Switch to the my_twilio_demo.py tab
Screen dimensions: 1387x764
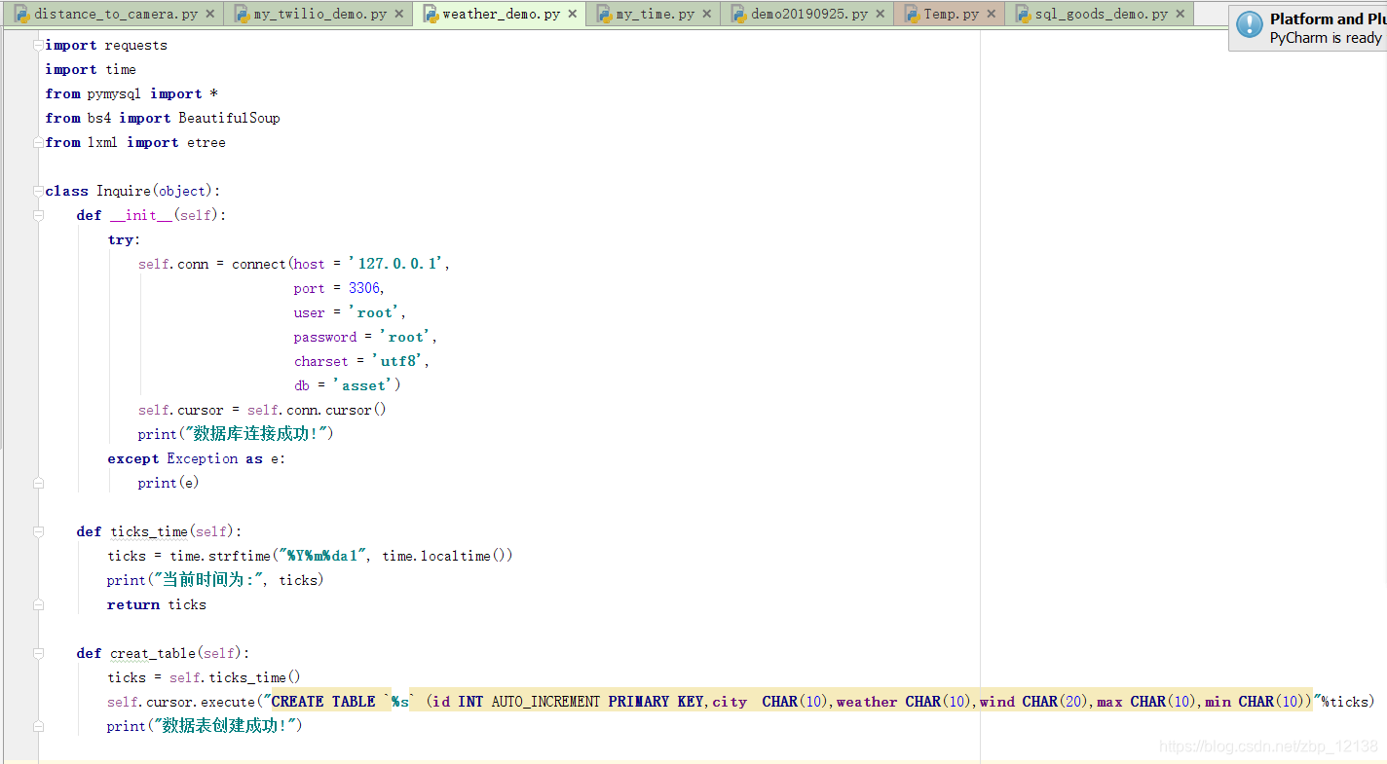(320, 14)
